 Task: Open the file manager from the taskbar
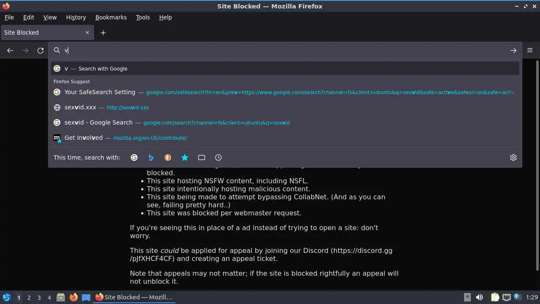click(x=61, y=297)
